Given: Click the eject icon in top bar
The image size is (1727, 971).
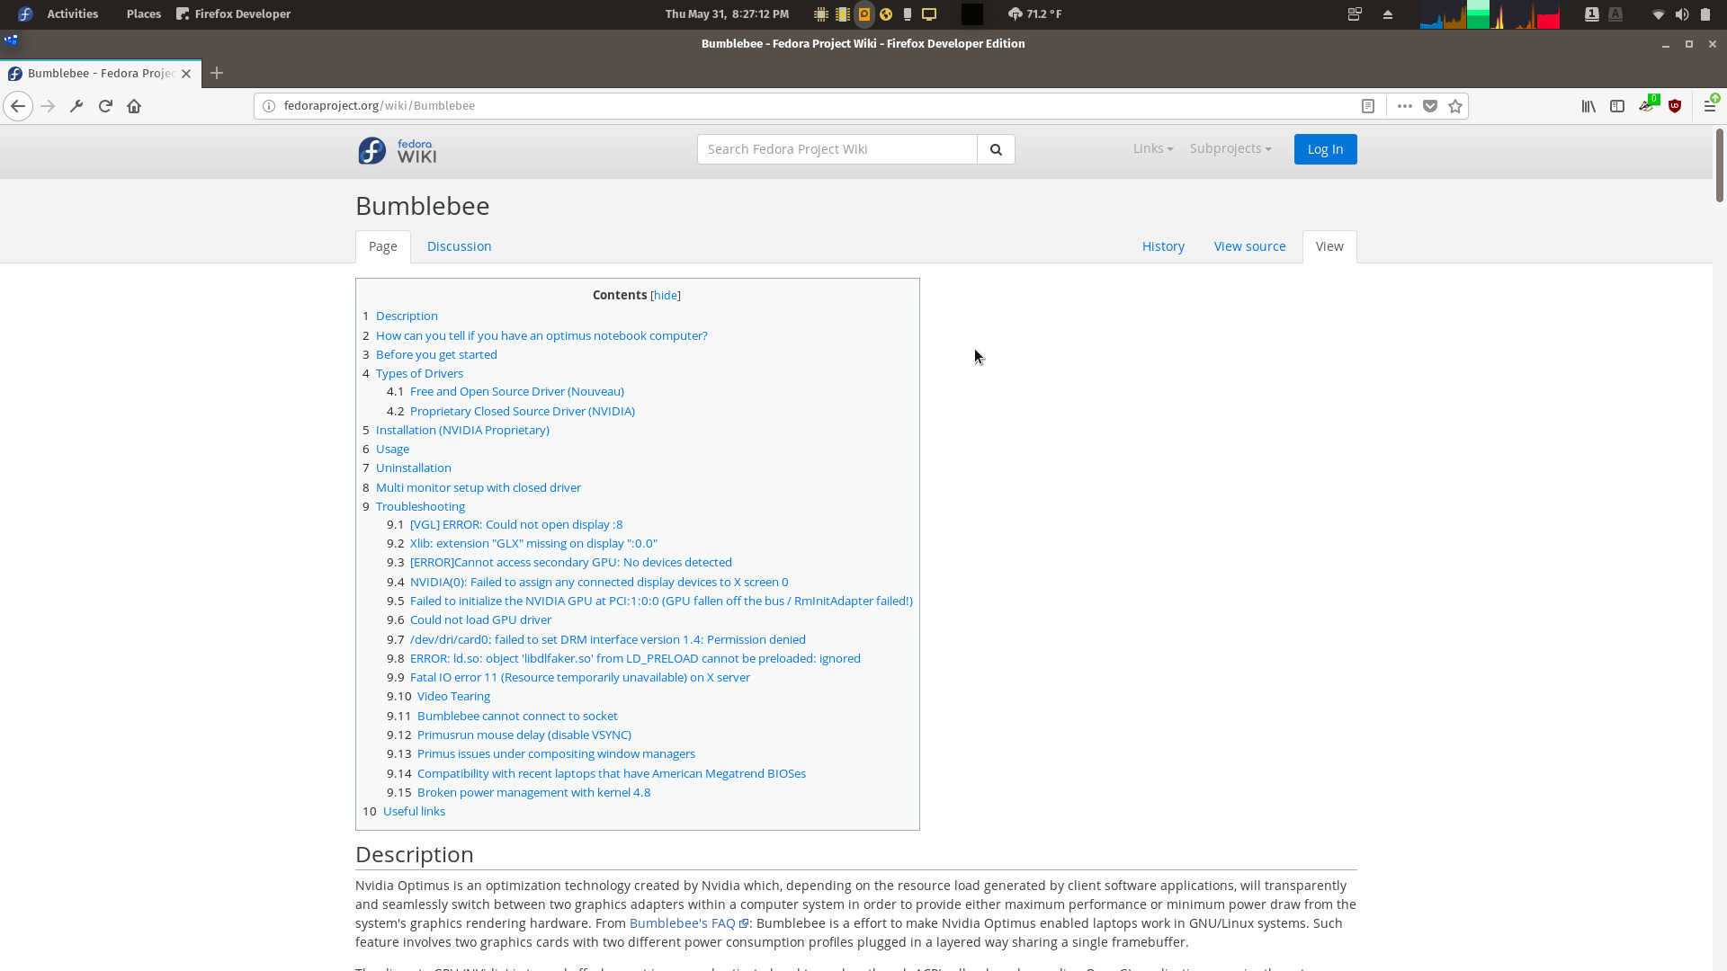Looking at the screenshot, I should [1388, 13].
